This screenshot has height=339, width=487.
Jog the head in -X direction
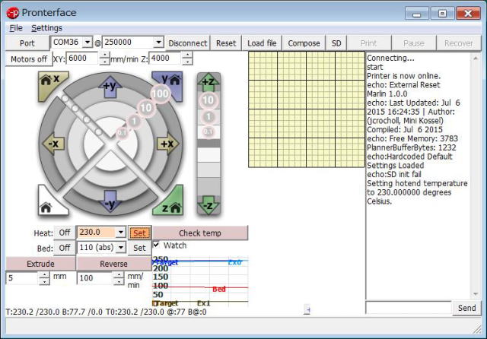click(53, 144)
